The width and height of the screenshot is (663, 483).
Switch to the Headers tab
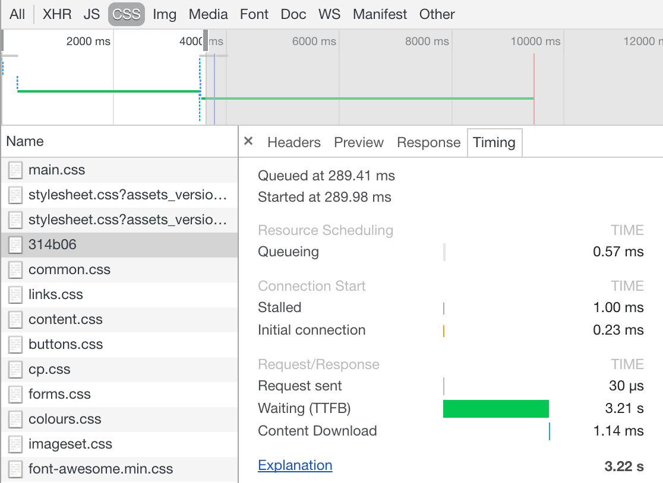(293, 142)
